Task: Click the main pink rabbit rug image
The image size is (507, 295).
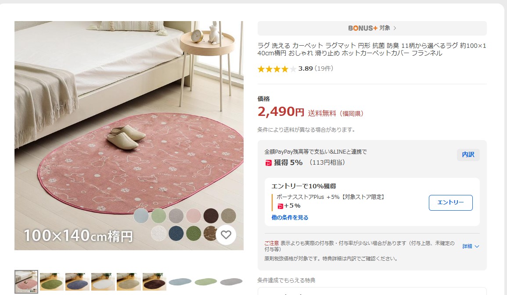Action: pos(129,136)
